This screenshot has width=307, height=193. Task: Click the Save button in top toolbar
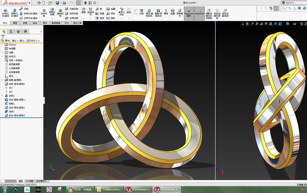pos(57,3)
